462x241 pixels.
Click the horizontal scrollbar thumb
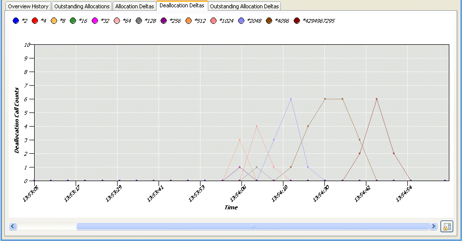[x=252, y=226]
